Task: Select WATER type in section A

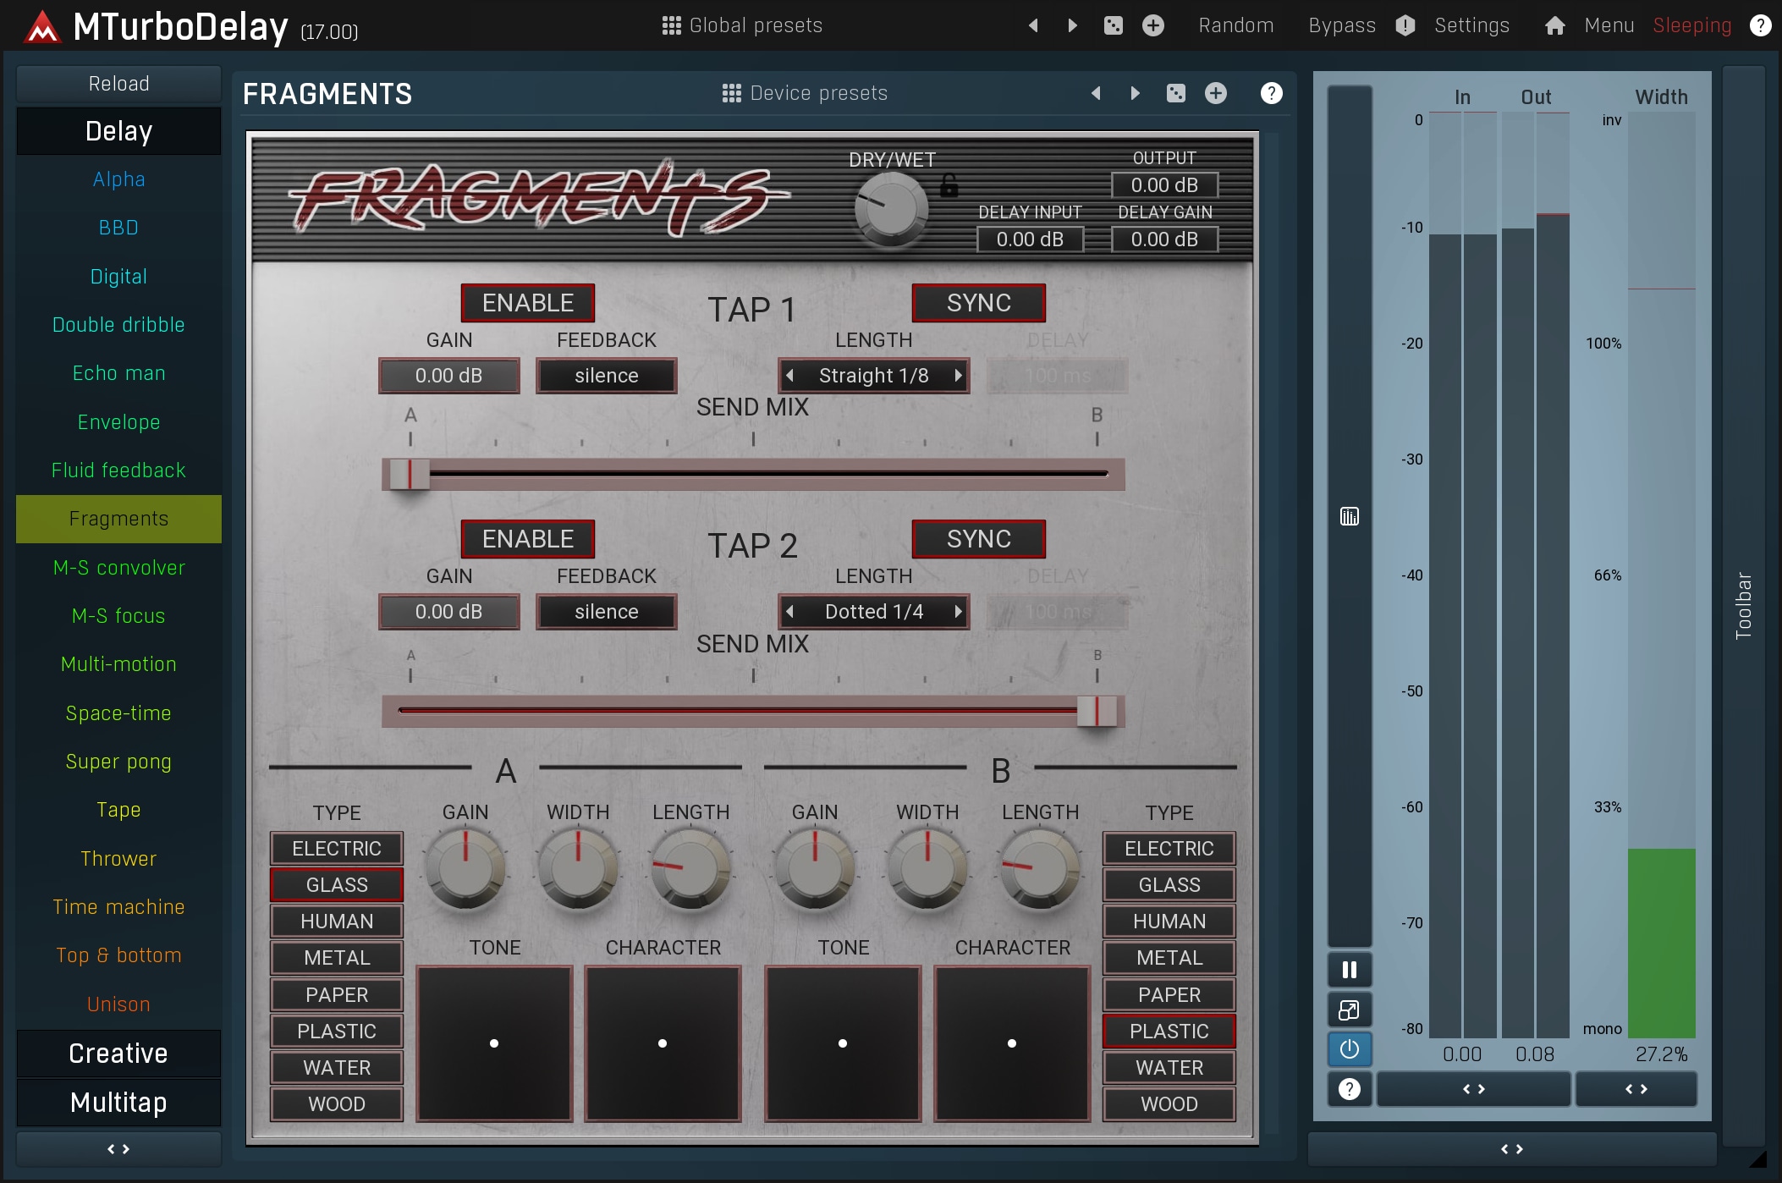Action: [x=337, y=1068]
